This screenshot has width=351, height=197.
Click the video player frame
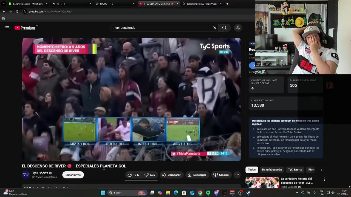click(x=131, y=99)
